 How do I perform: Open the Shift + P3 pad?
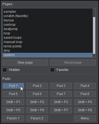(61, 102)
